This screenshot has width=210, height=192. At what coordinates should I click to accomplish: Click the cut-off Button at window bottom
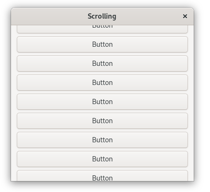(102, 176)
